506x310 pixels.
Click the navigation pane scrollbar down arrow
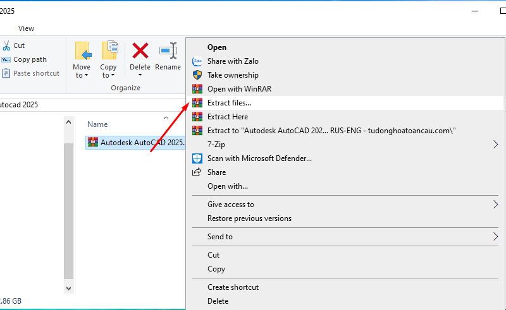point(68,289)
